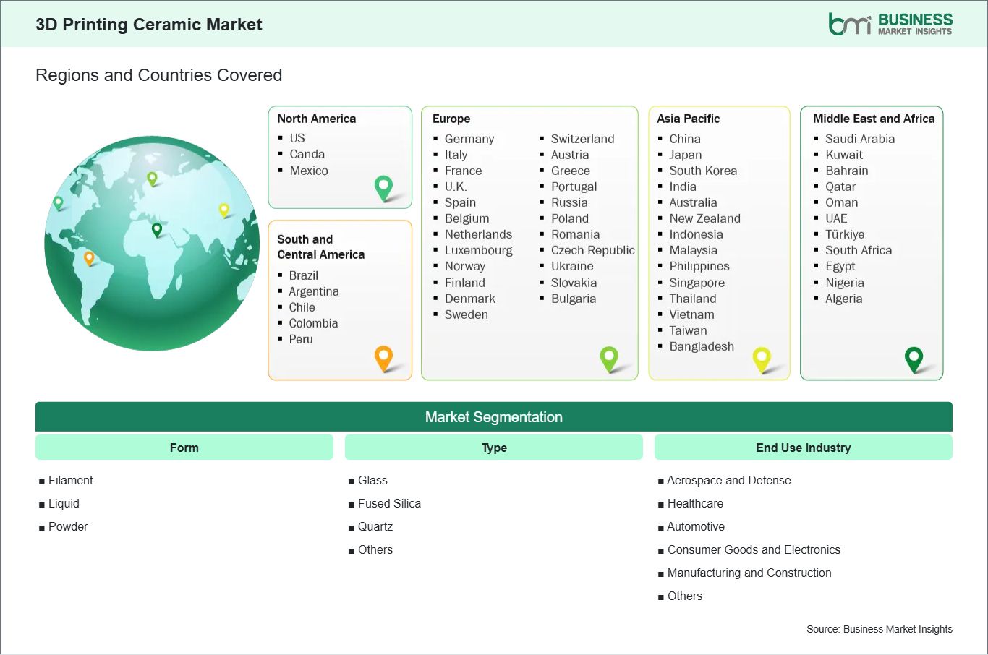Select the dark green pin in Middle East and Africa box
This screenshot has width=988, height=655.
915,359
